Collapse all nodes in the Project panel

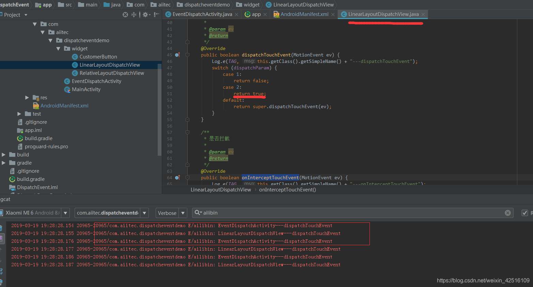[134, 15]
